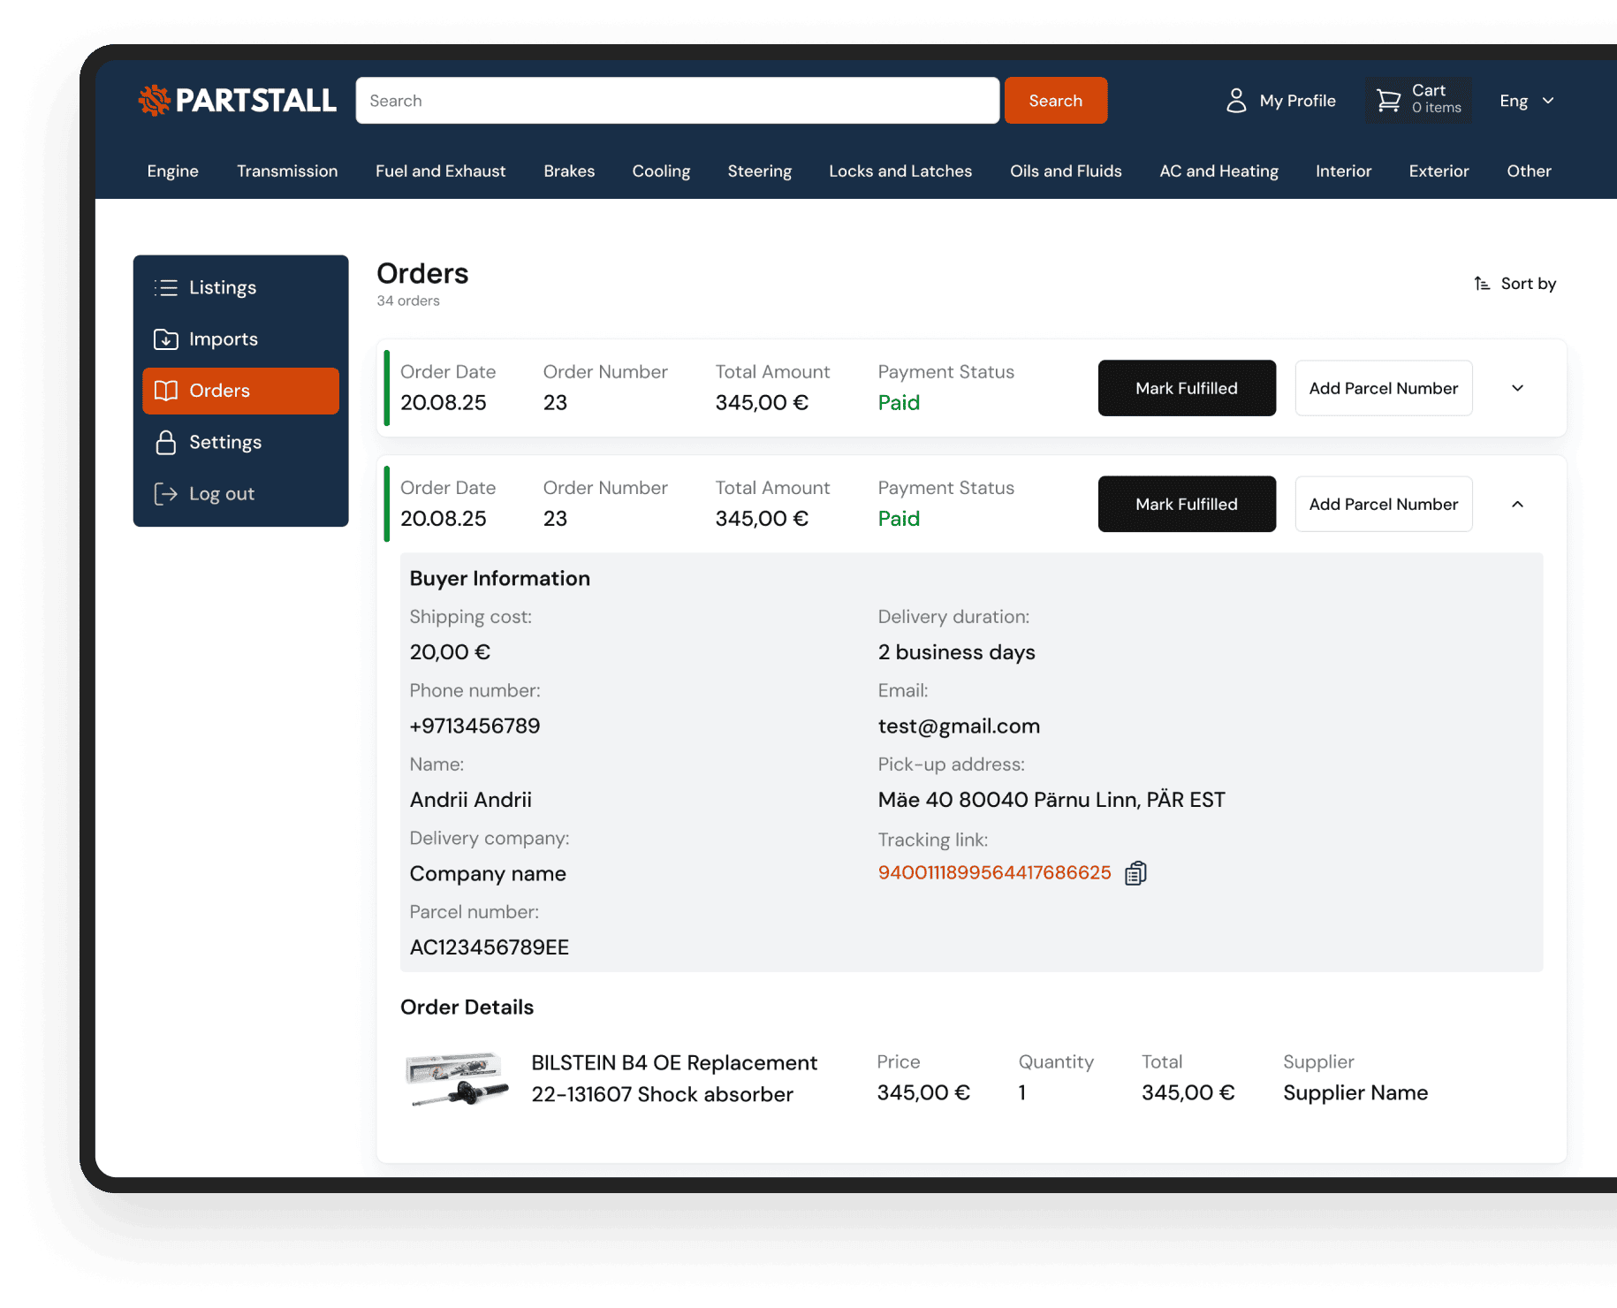Select Orders in the sidebar
Image resolution: width=1617 pixels, height=1308 pixels.
point(240,391)
